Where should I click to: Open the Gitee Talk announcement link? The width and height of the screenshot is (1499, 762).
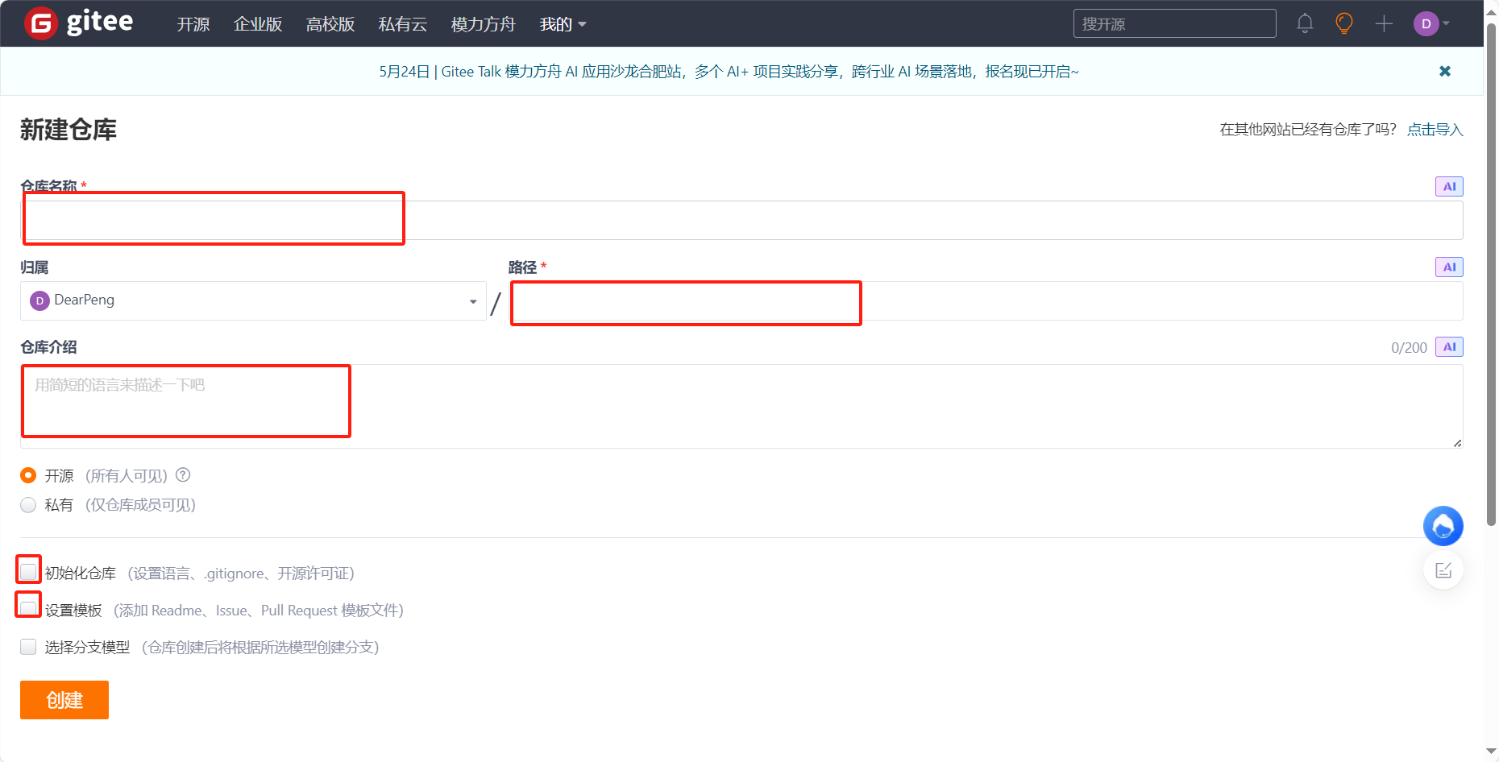[x=729, y=72]
